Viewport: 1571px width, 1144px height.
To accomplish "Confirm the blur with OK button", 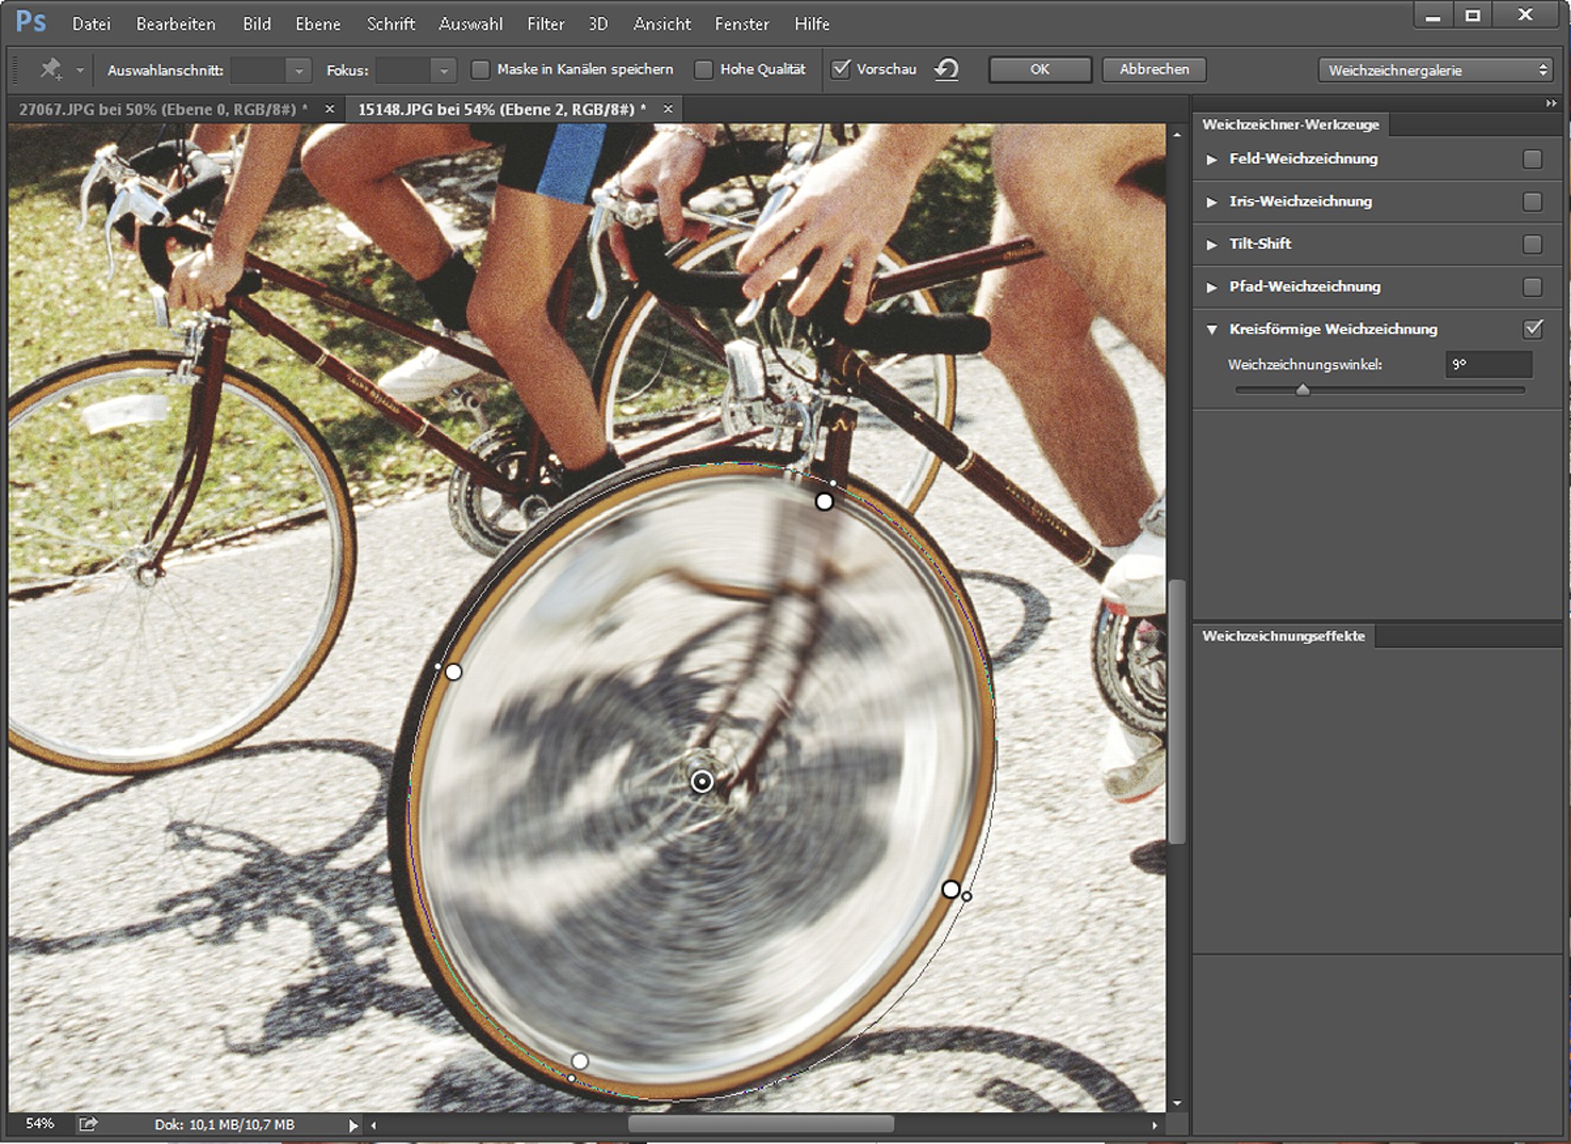I will tap(1040, 69).
